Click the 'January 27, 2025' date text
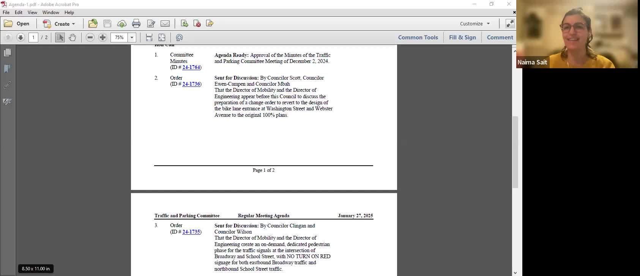 (355, 216)
